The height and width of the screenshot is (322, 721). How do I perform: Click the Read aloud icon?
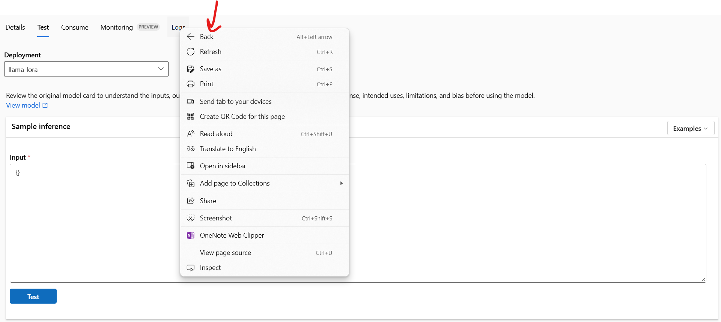point(191,133)
